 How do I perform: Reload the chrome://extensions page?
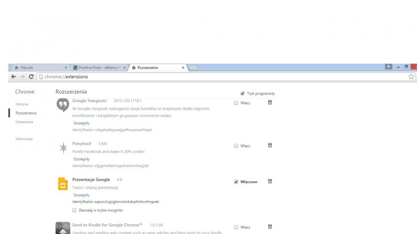(x=31, y=77)
